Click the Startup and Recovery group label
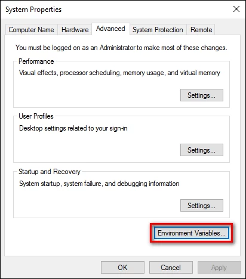Viewport: 246px width, 279px height. [50, 172]
